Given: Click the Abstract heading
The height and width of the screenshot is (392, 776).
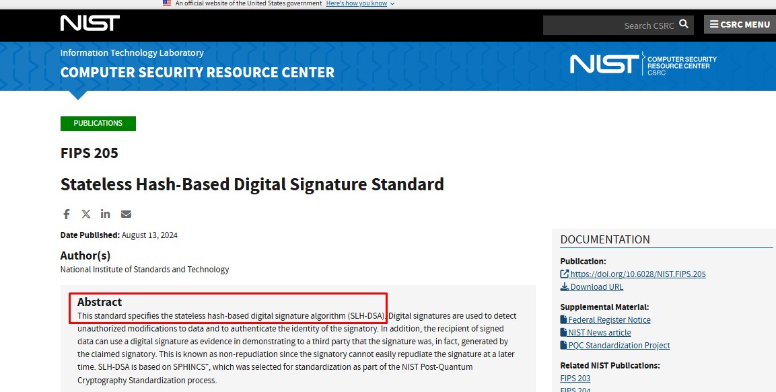Looking at the screenshot, I should pos(100,302).
